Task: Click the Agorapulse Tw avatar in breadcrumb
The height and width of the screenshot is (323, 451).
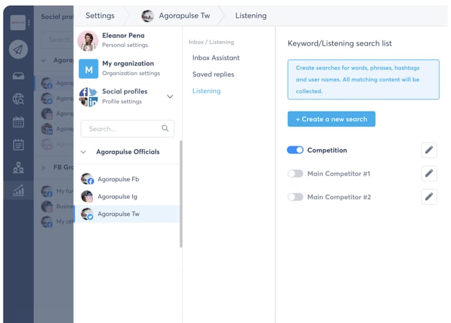Action: point(148,16)
